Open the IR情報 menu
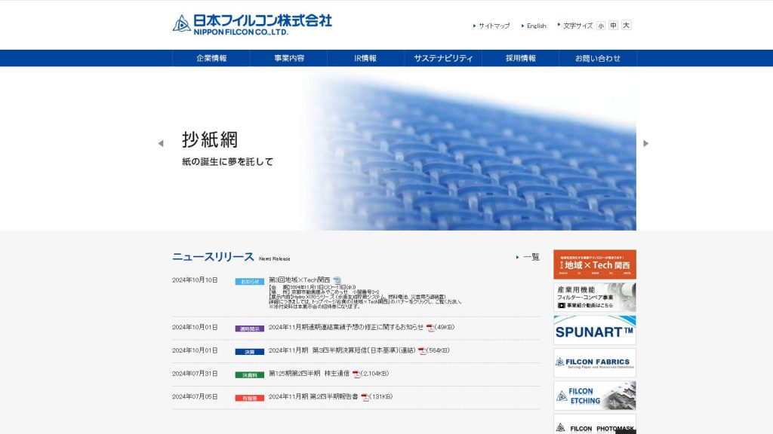This screenshot has width=773, height=434. 365,58
